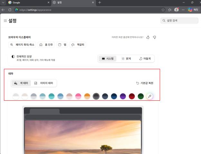The height and width of the screenshot is (154, 201).
Task: Minimize the Edge window
Action: tap(184, 3)
